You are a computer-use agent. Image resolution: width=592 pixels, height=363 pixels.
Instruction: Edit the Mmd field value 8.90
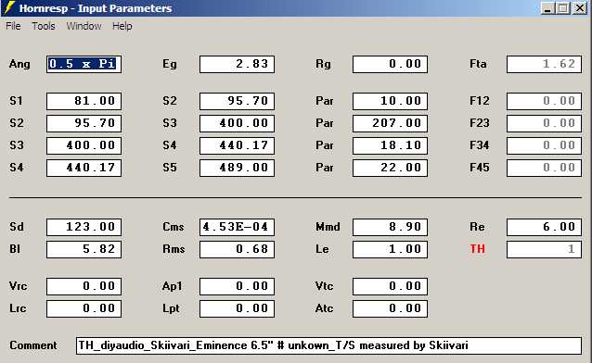(x=390, y=227)
